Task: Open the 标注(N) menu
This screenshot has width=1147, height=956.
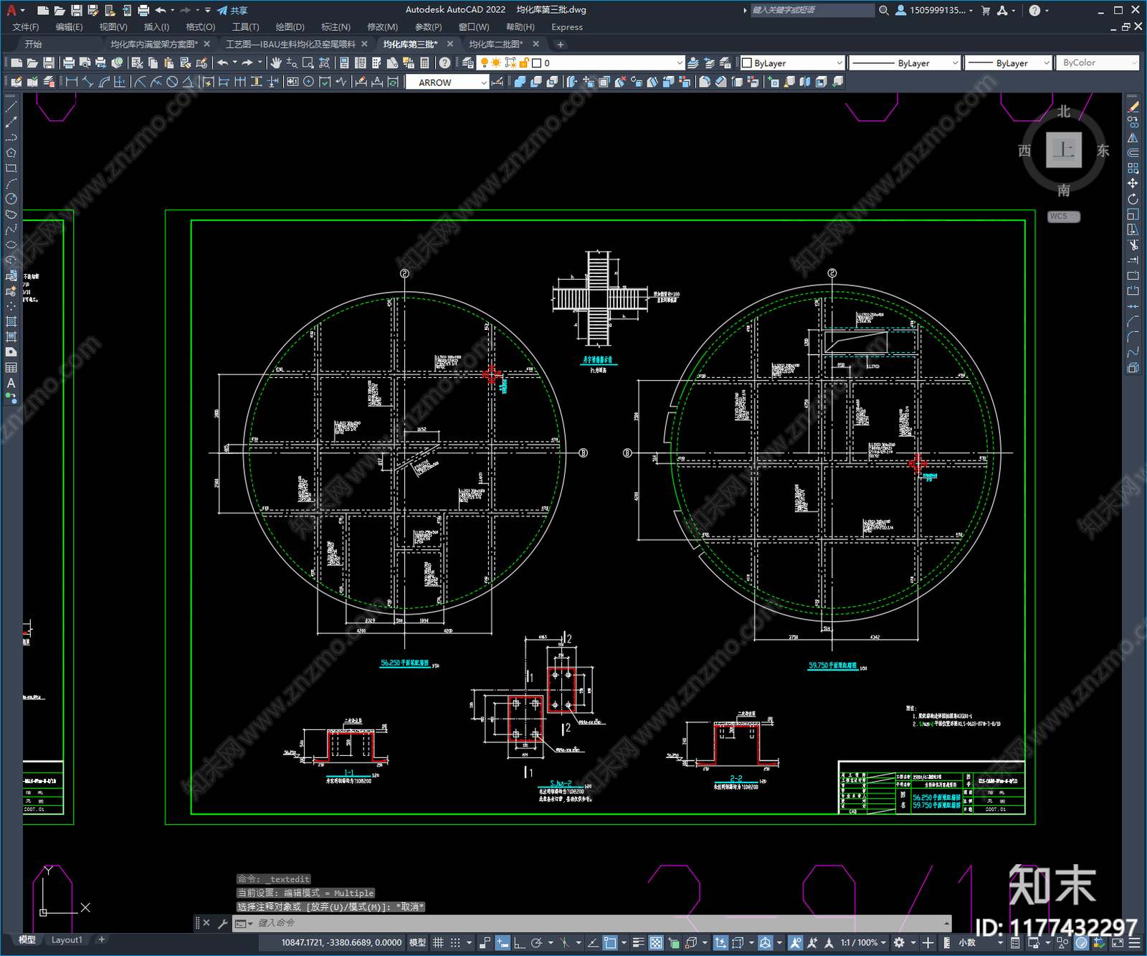Action: pos(335,27)
